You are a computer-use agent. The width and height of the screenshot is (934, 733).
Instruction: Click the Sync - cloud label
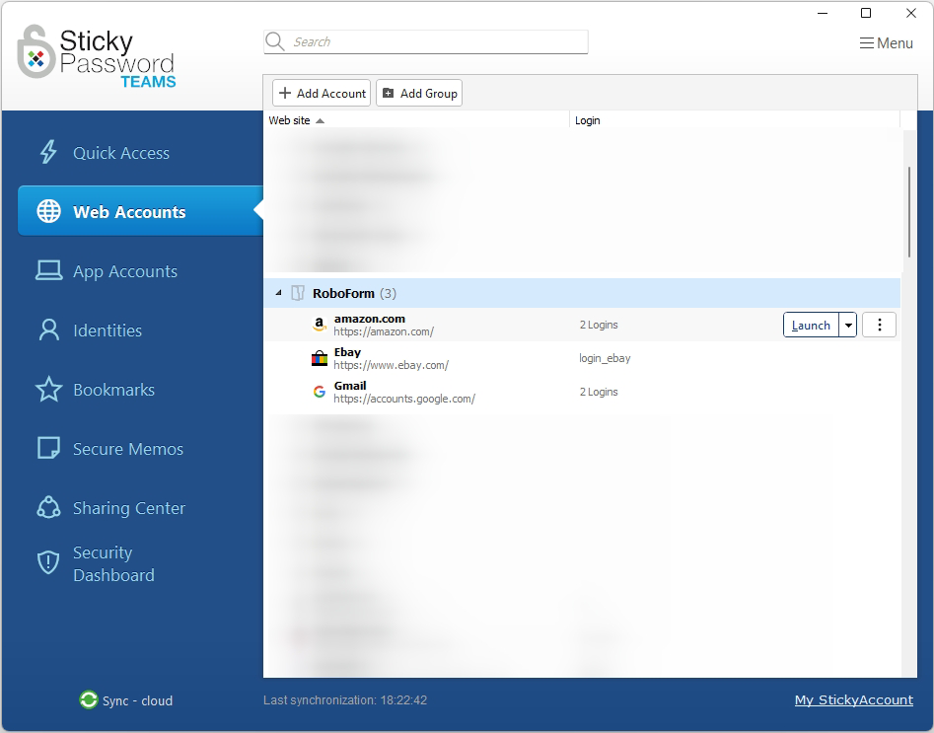[x=137, y=700]
